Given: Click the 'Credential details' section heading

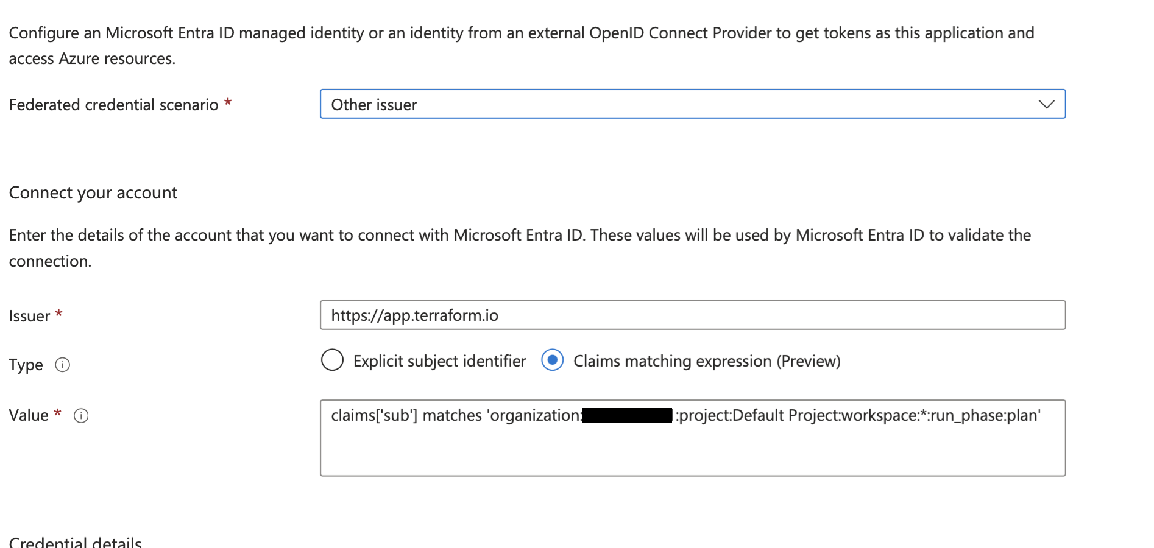Looking at the screenshot, I should [x=76, y=541].
